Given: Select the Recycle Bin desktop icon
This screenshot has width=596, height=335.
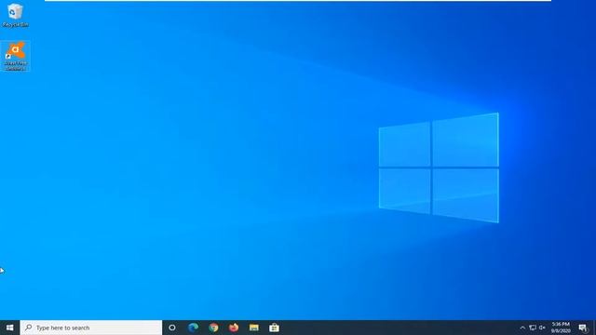Looking at the screenshot, I should (15, 15).
